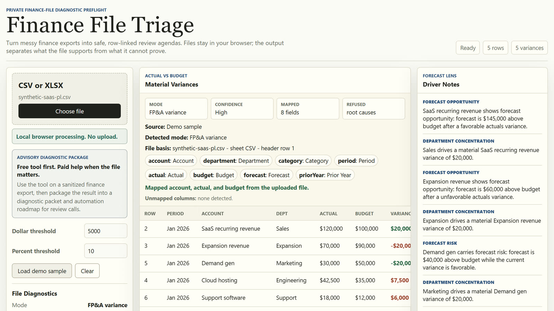This screenshot has height=311, width=554.
Task: Select the budget: Budget mapping chip
Action: tap(214, 175)
